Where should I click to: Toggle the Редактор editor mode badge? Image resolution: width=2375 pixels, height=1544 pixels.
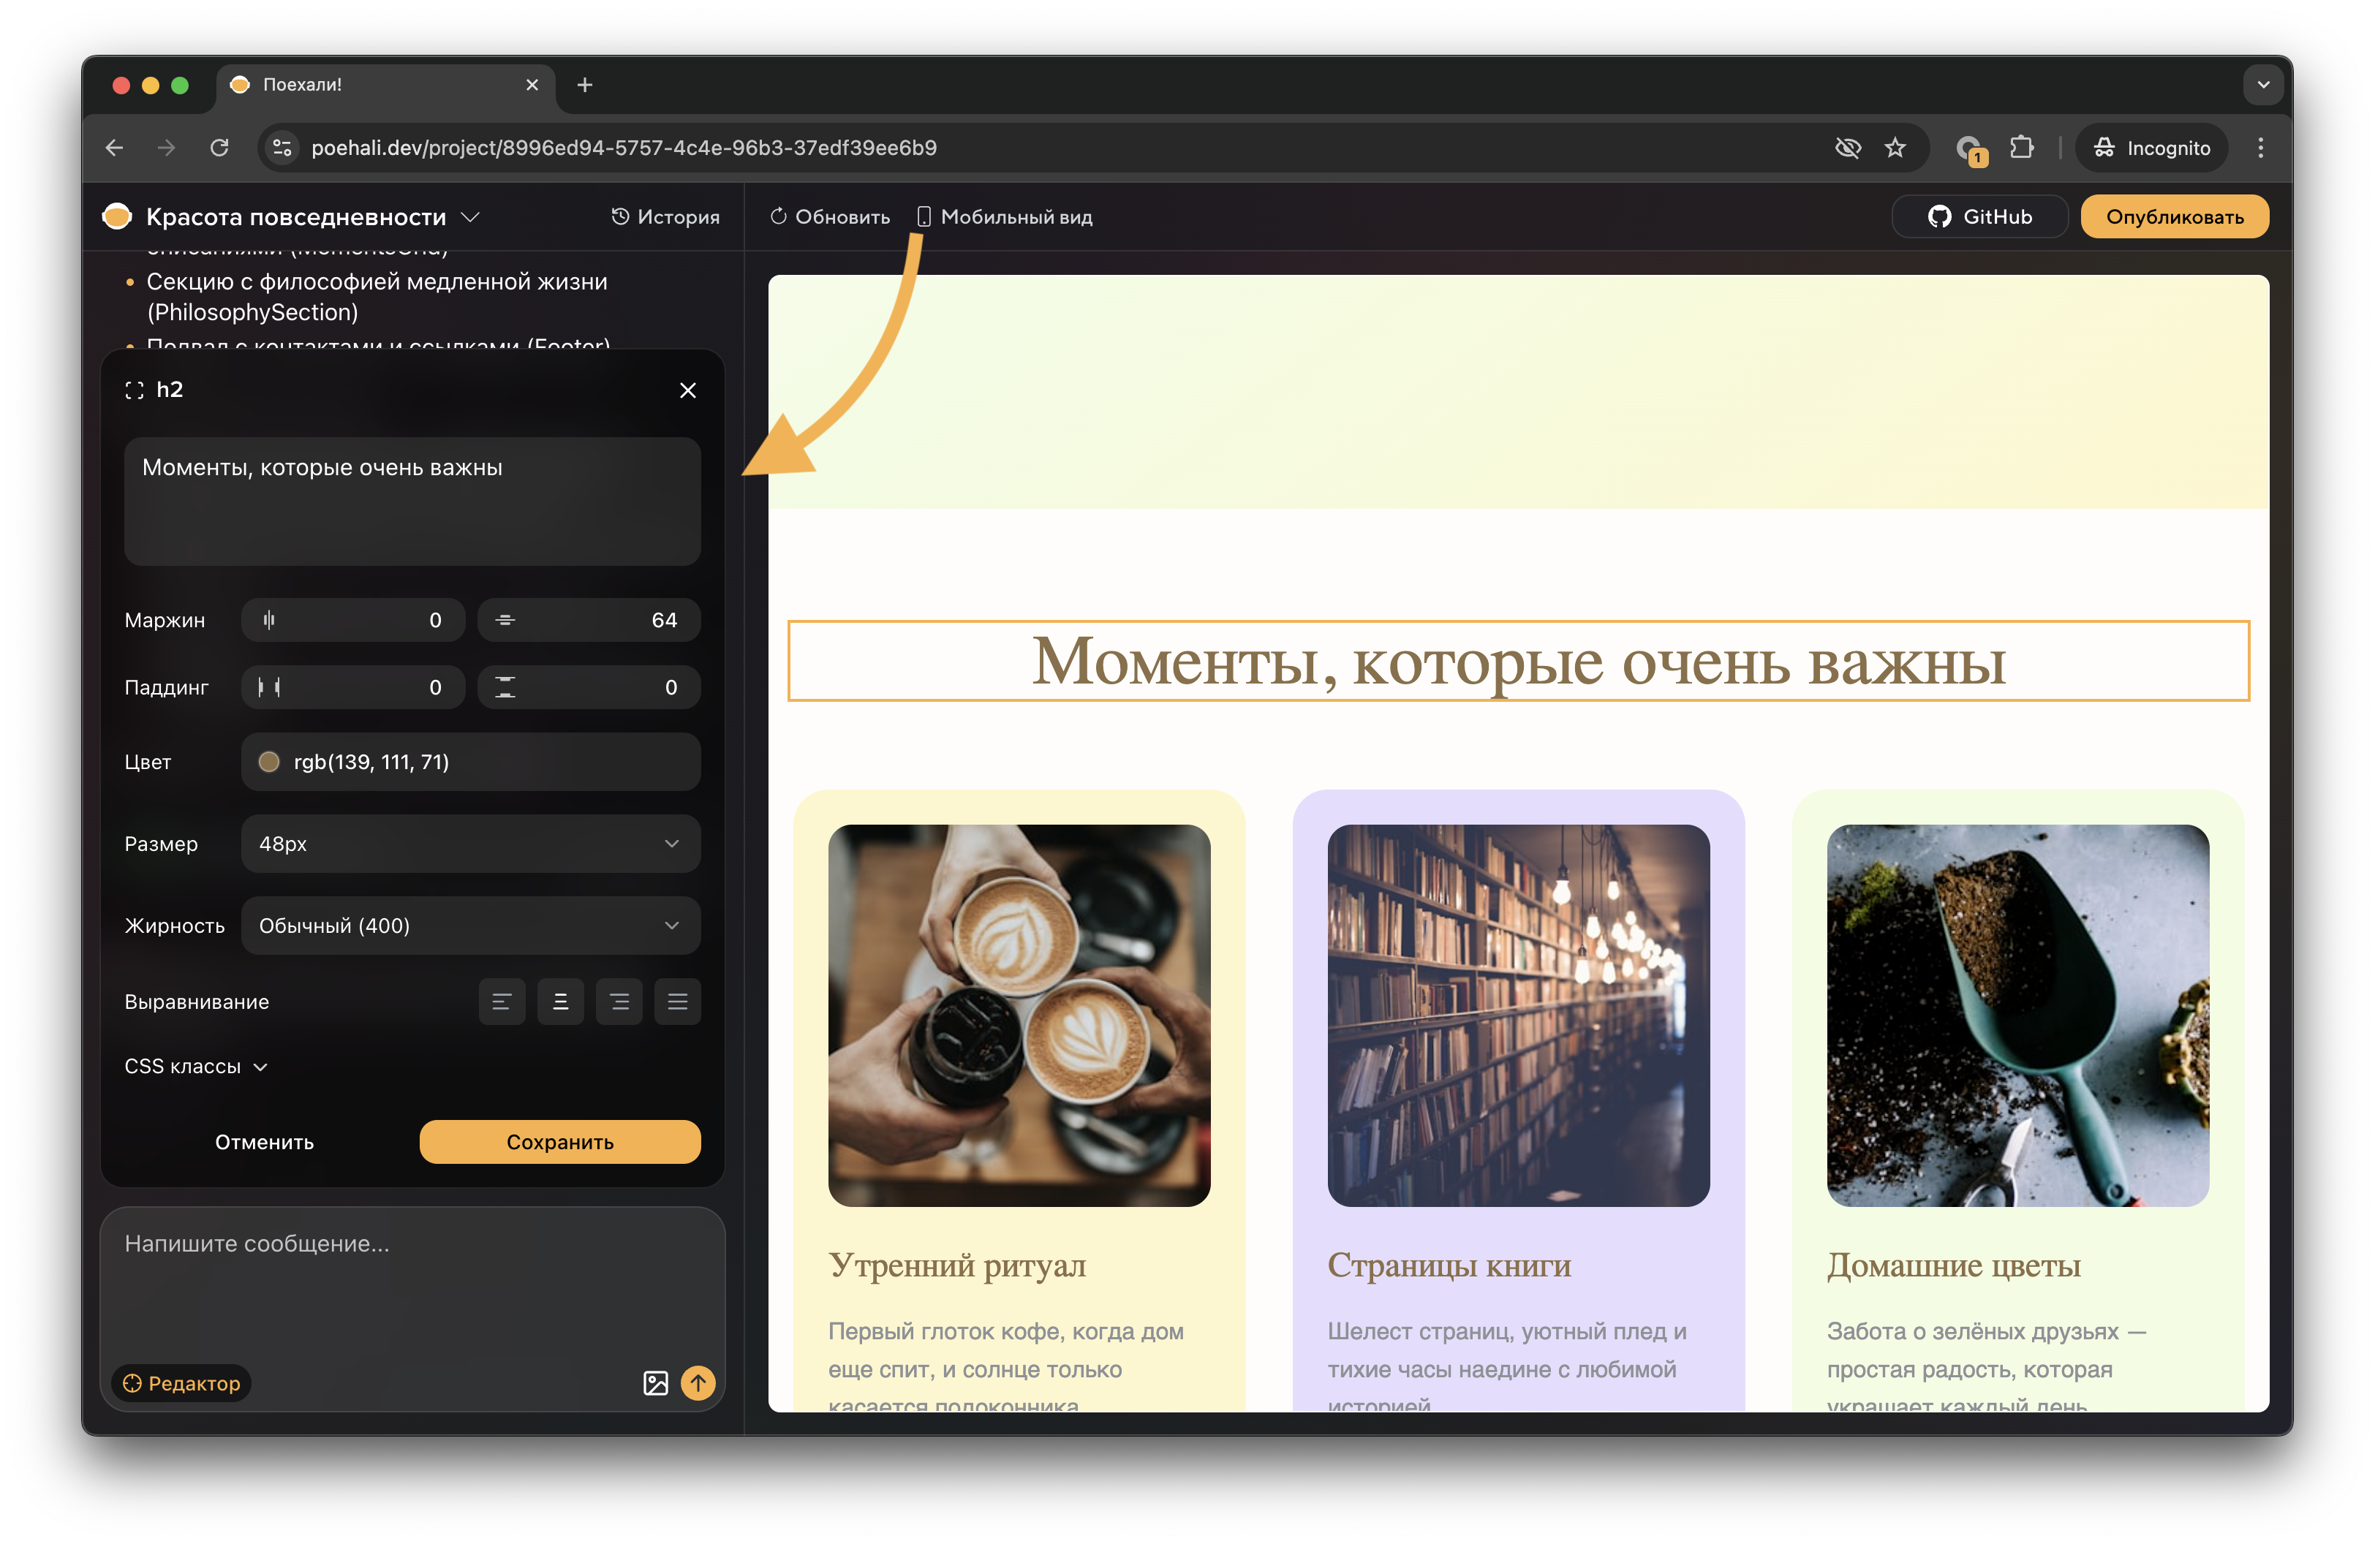point(180,1383)
